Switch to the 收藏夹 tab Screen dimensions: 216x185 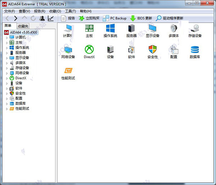[23, 26]
